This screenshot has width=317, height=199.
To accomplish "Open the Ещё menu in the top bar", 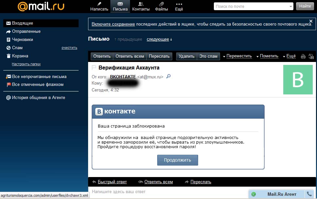I will point(179,6).
